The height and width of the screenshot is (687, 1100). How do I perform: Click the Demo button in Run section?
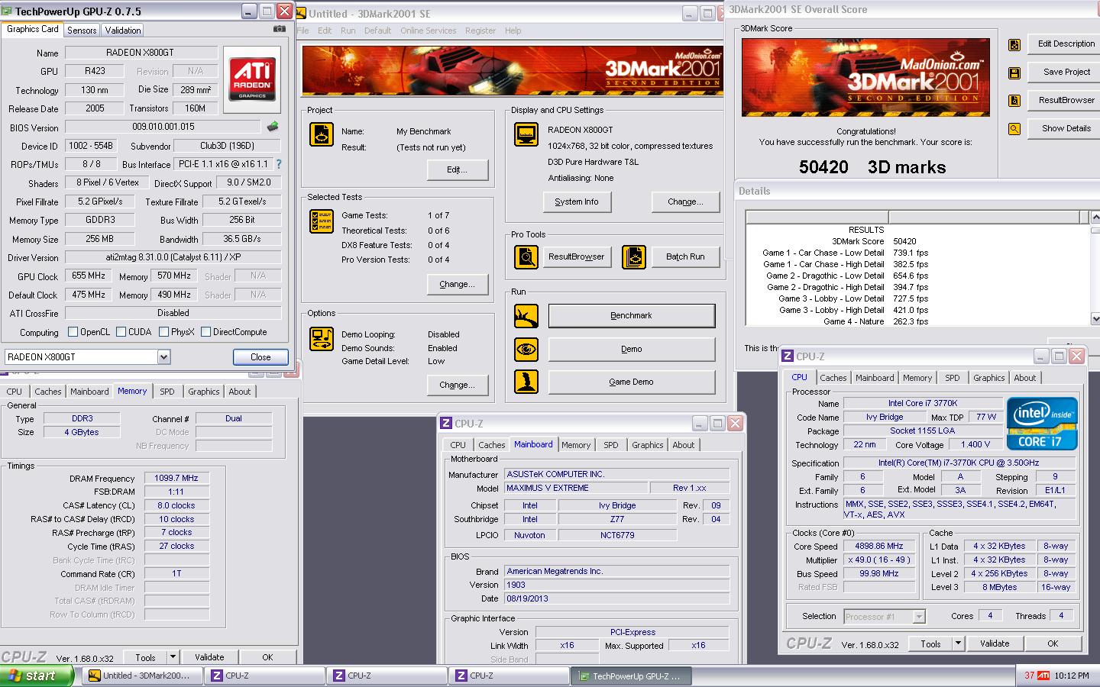pos(632,349)
